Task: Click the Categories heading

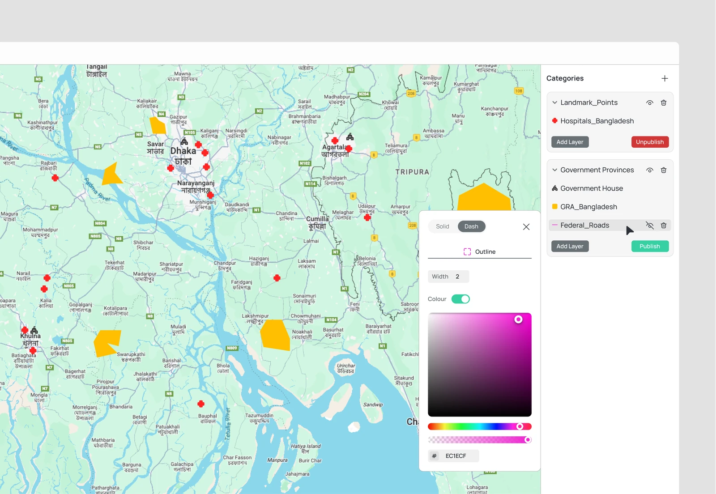Action: [x=565, y=78]
